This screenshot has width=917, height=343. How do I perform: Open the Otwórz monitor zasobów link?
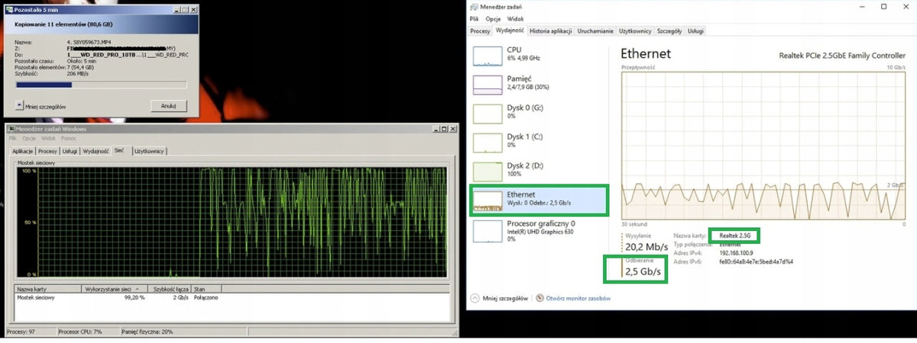[578, 299]
